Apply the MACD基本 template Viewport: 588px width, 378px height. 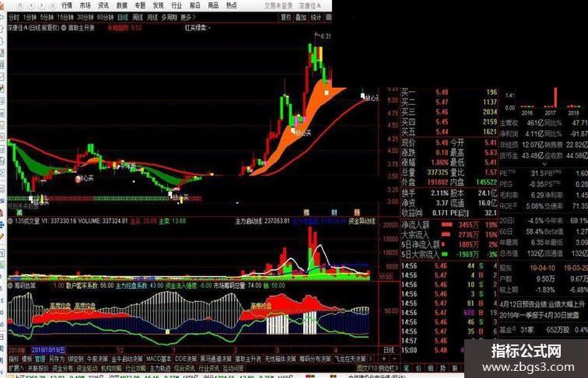(x=159, y=359)
